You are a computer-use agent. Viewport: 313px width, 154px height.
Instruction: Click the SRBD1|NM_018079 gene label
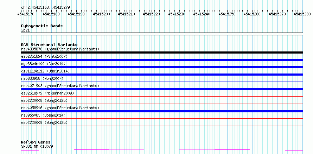[37, 147]
